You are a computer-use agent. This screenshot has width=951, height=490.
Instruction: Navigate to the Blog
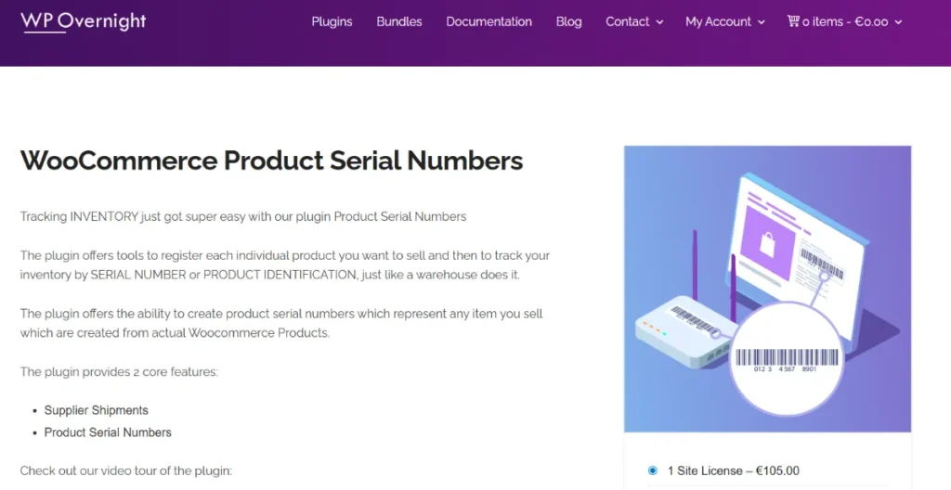coord(568,21)
